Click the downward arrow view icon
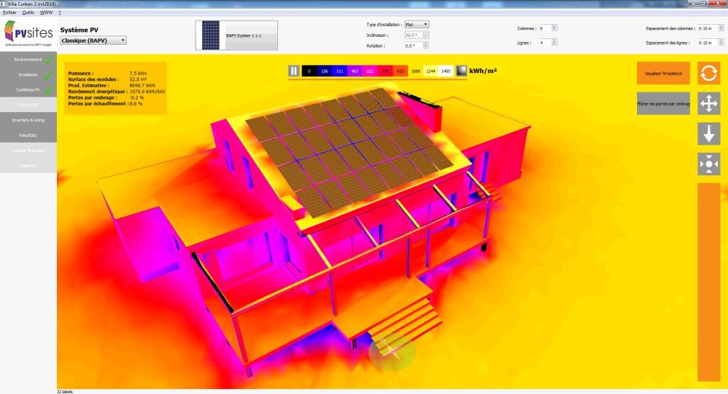Screen dimensions: 728x394 pyautogui.click(x=709, y=133)
